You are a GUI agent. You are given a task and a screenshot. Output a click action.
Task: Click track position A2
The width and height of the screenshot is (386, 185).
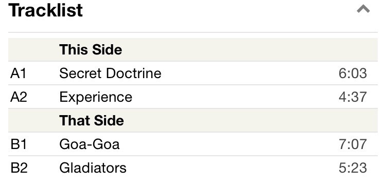[19, 97]
